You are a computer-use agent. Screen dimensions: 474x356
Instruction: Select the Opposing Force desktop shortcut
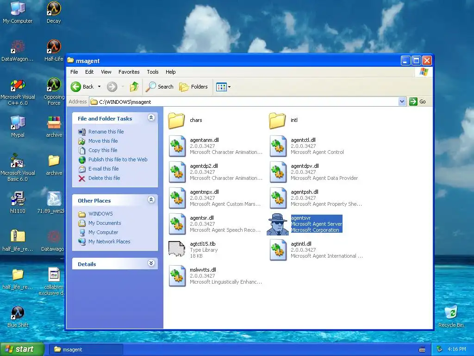click(x=54, y=92)
